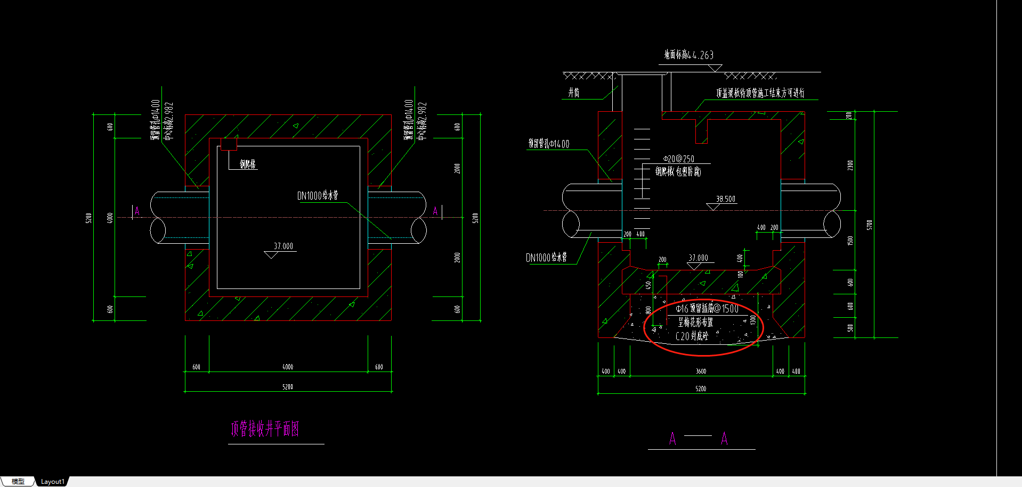
Task: Select the 37.000 elevation in the A-A section
Action: (x=698, y=258)
